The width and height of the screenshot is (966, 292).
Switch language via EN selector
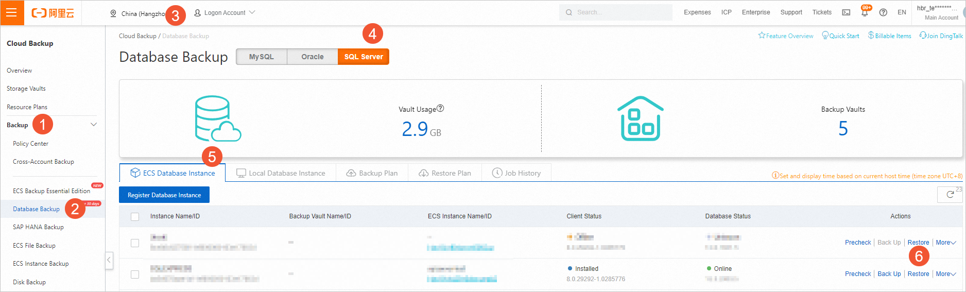click(902, 12)
